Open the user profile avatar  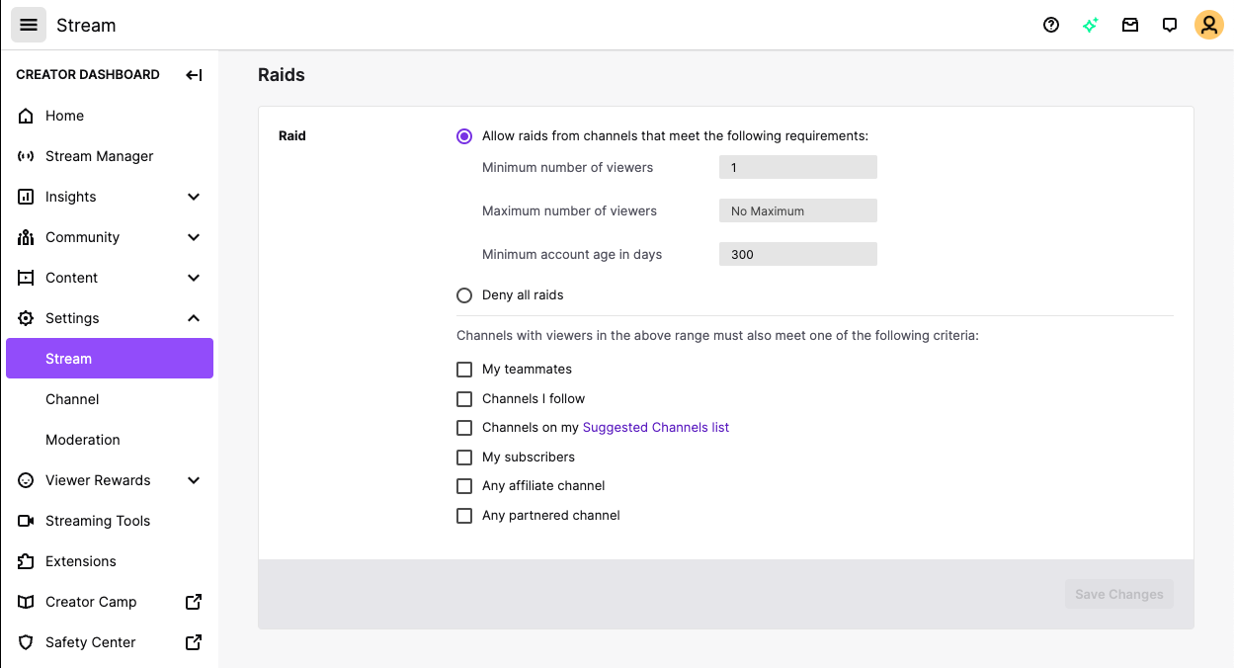[x=1209, y=26]
